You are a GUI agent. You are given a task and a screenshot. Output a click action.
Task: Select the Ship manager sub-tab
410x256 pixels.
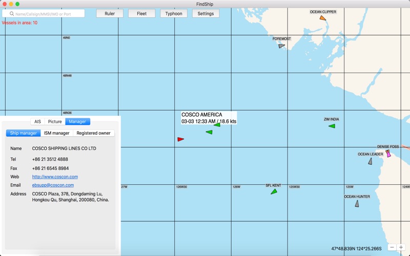point(23,133)
